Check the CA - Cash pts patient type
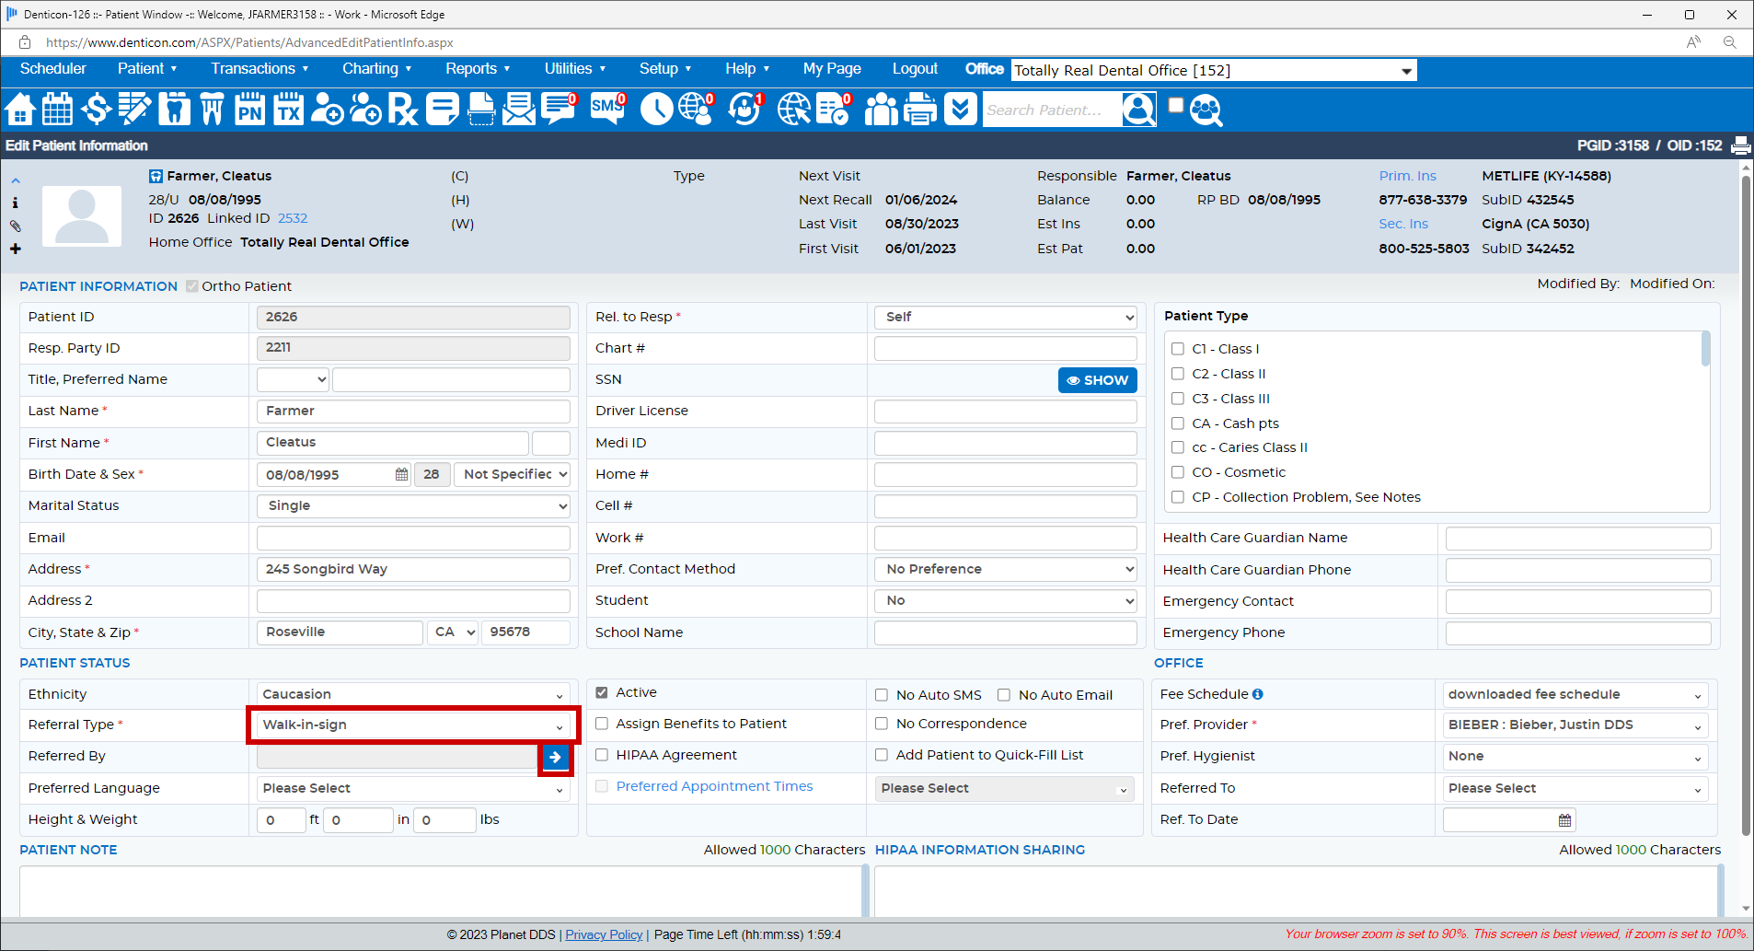This screenshot has height=951, width=1754. (x=1177, y=423)
